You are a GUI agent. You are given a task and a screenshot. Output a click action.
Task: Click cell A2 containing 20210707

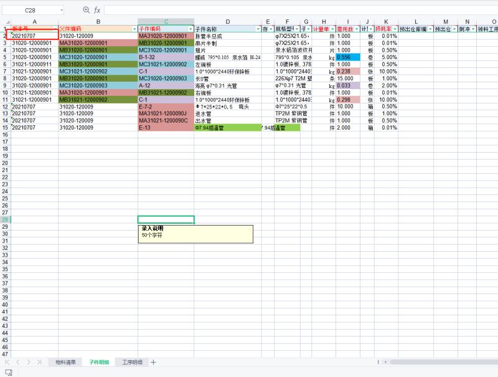35,36
